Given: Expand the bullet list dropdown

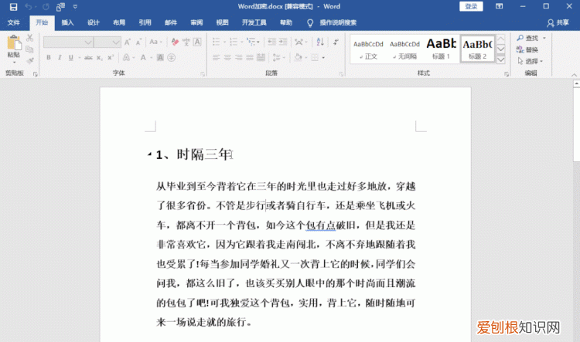Looking at the screenshot, I should pyautogui.click(x=224, y=42).
